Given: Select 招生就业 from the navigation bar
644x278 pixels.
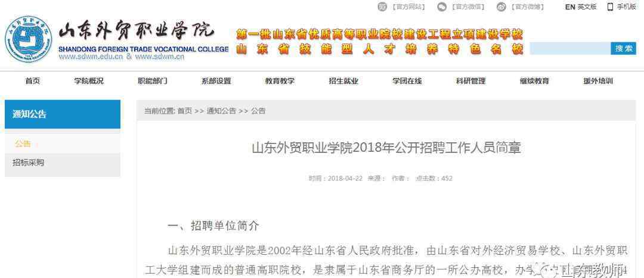Looking at the screenshot, I should tap(343, 81).
